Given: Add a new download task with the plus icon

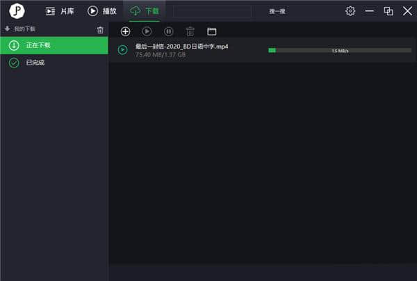Looking at the screenshot, I should pos(125,31).
